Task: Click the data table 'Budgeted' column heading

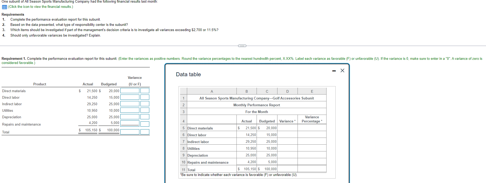Action: (x=267, y=121)
